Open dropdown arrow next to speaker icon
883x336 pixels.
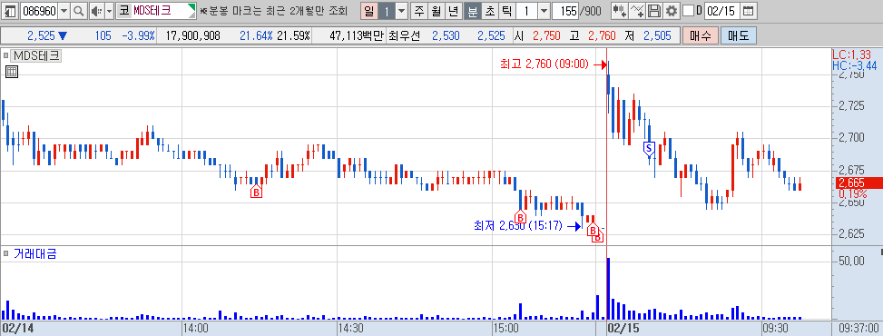point(109,11)
